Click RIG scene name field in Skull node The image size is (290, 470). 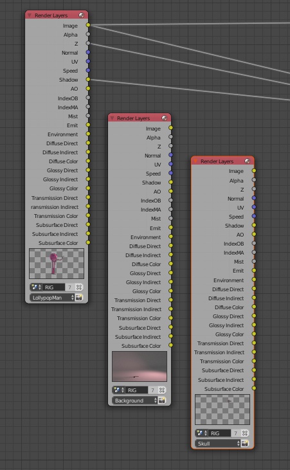(x=219, y=433)
